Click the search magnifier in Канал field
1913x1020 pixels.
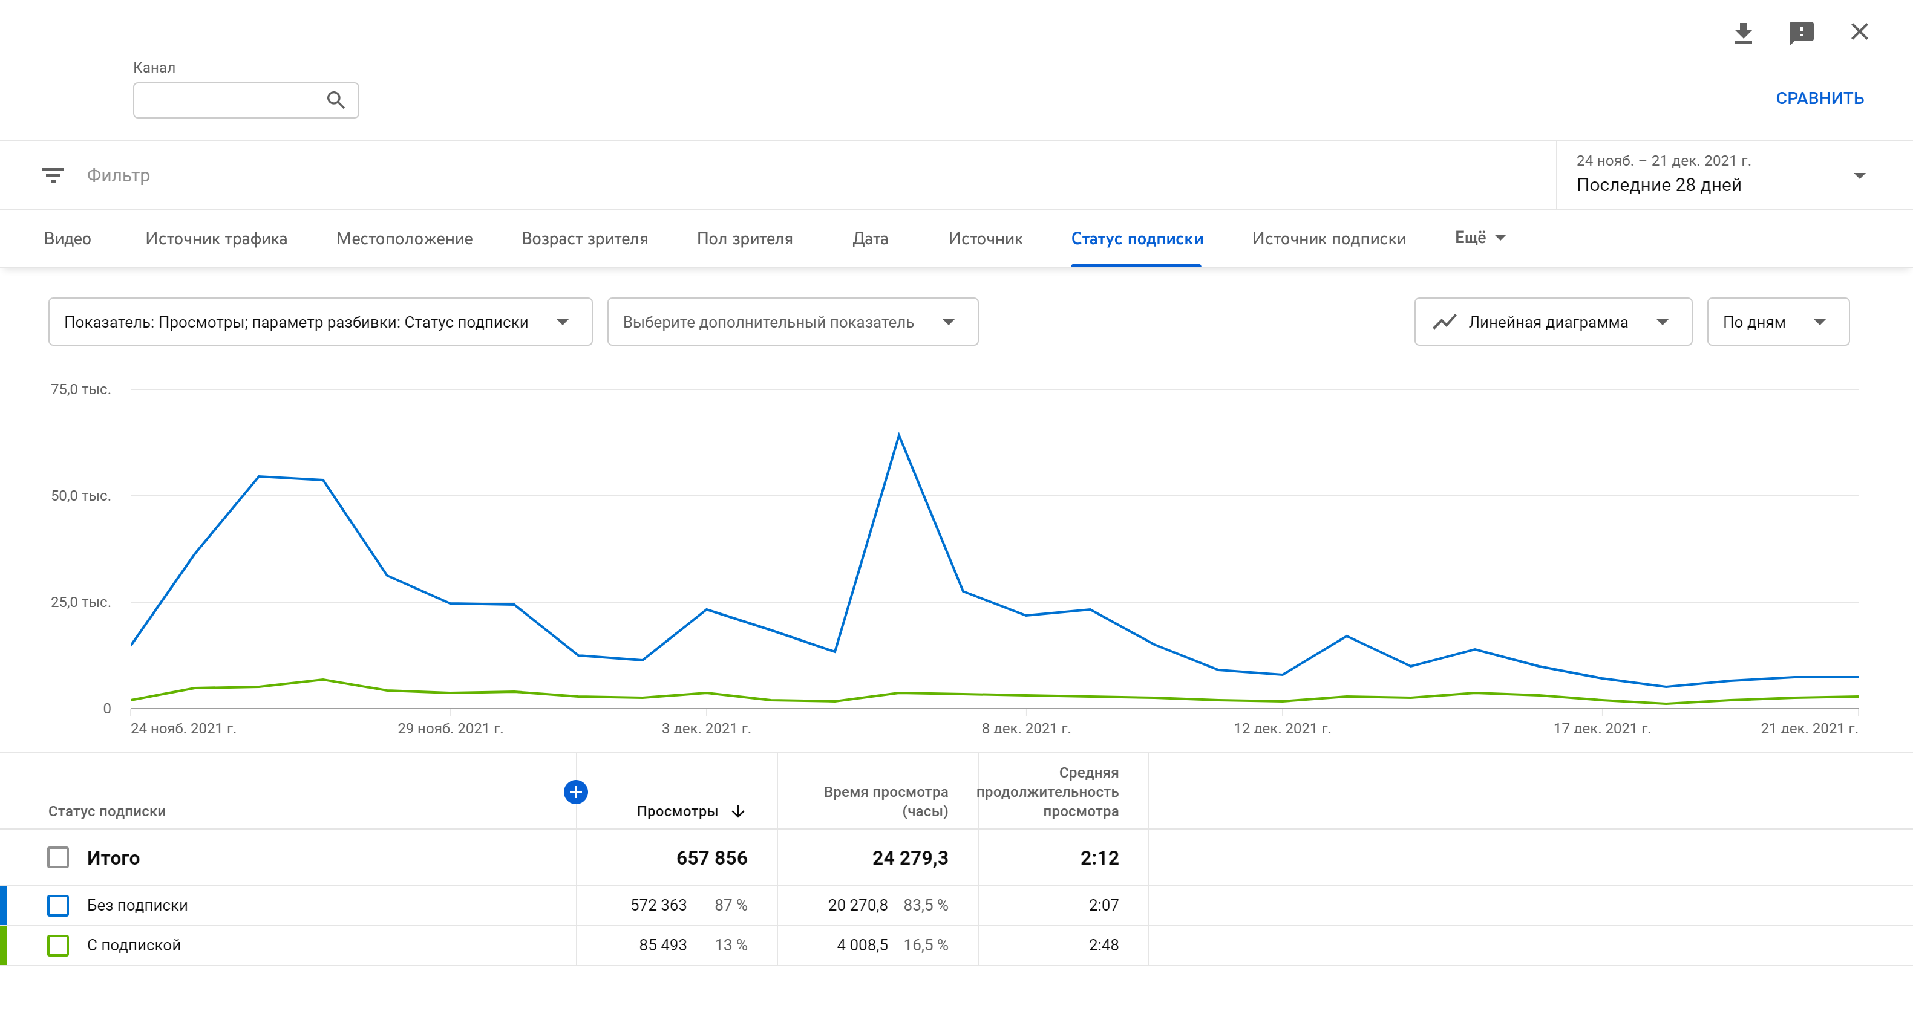pos(336,100)
